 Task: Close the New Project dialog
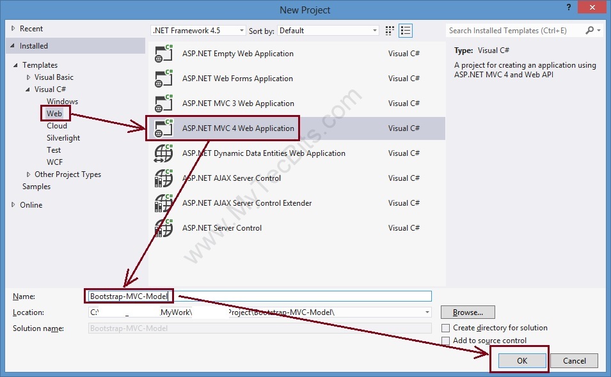tap(592, 7)
